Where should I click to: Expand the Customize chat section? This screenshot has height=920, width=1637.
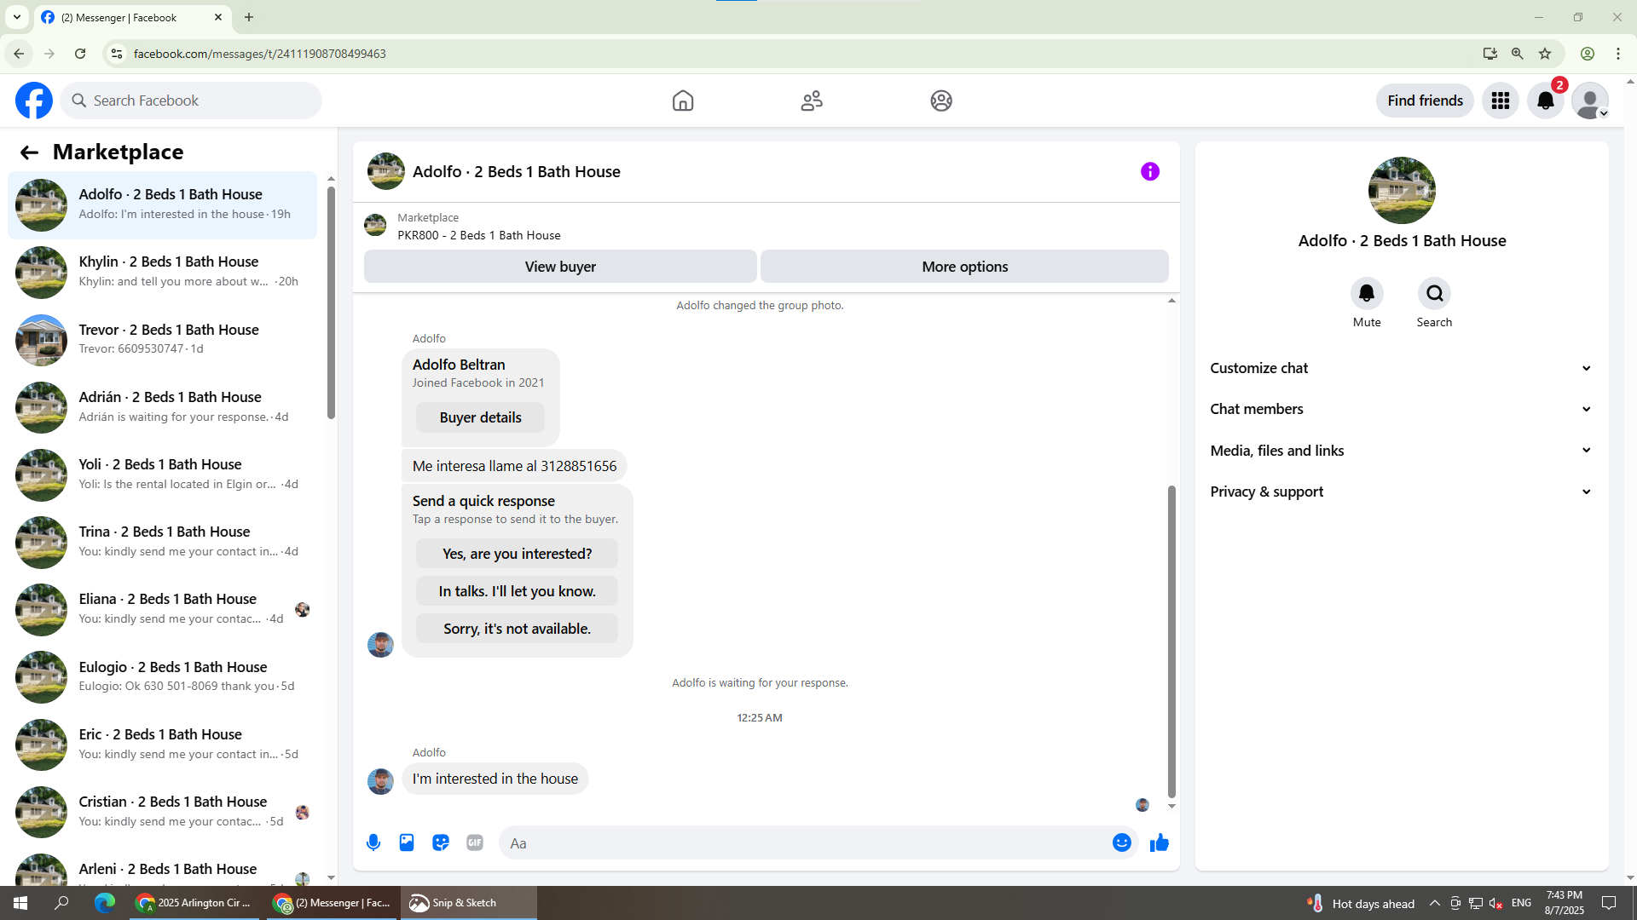(1402, 368)
